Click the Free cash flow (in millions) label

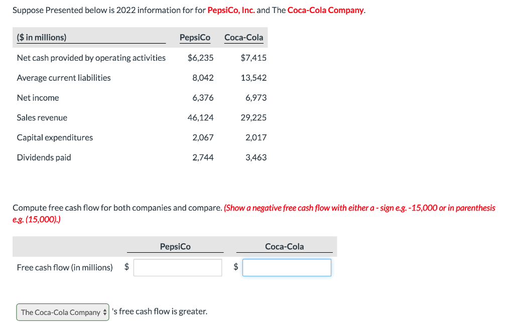[64, 267]
